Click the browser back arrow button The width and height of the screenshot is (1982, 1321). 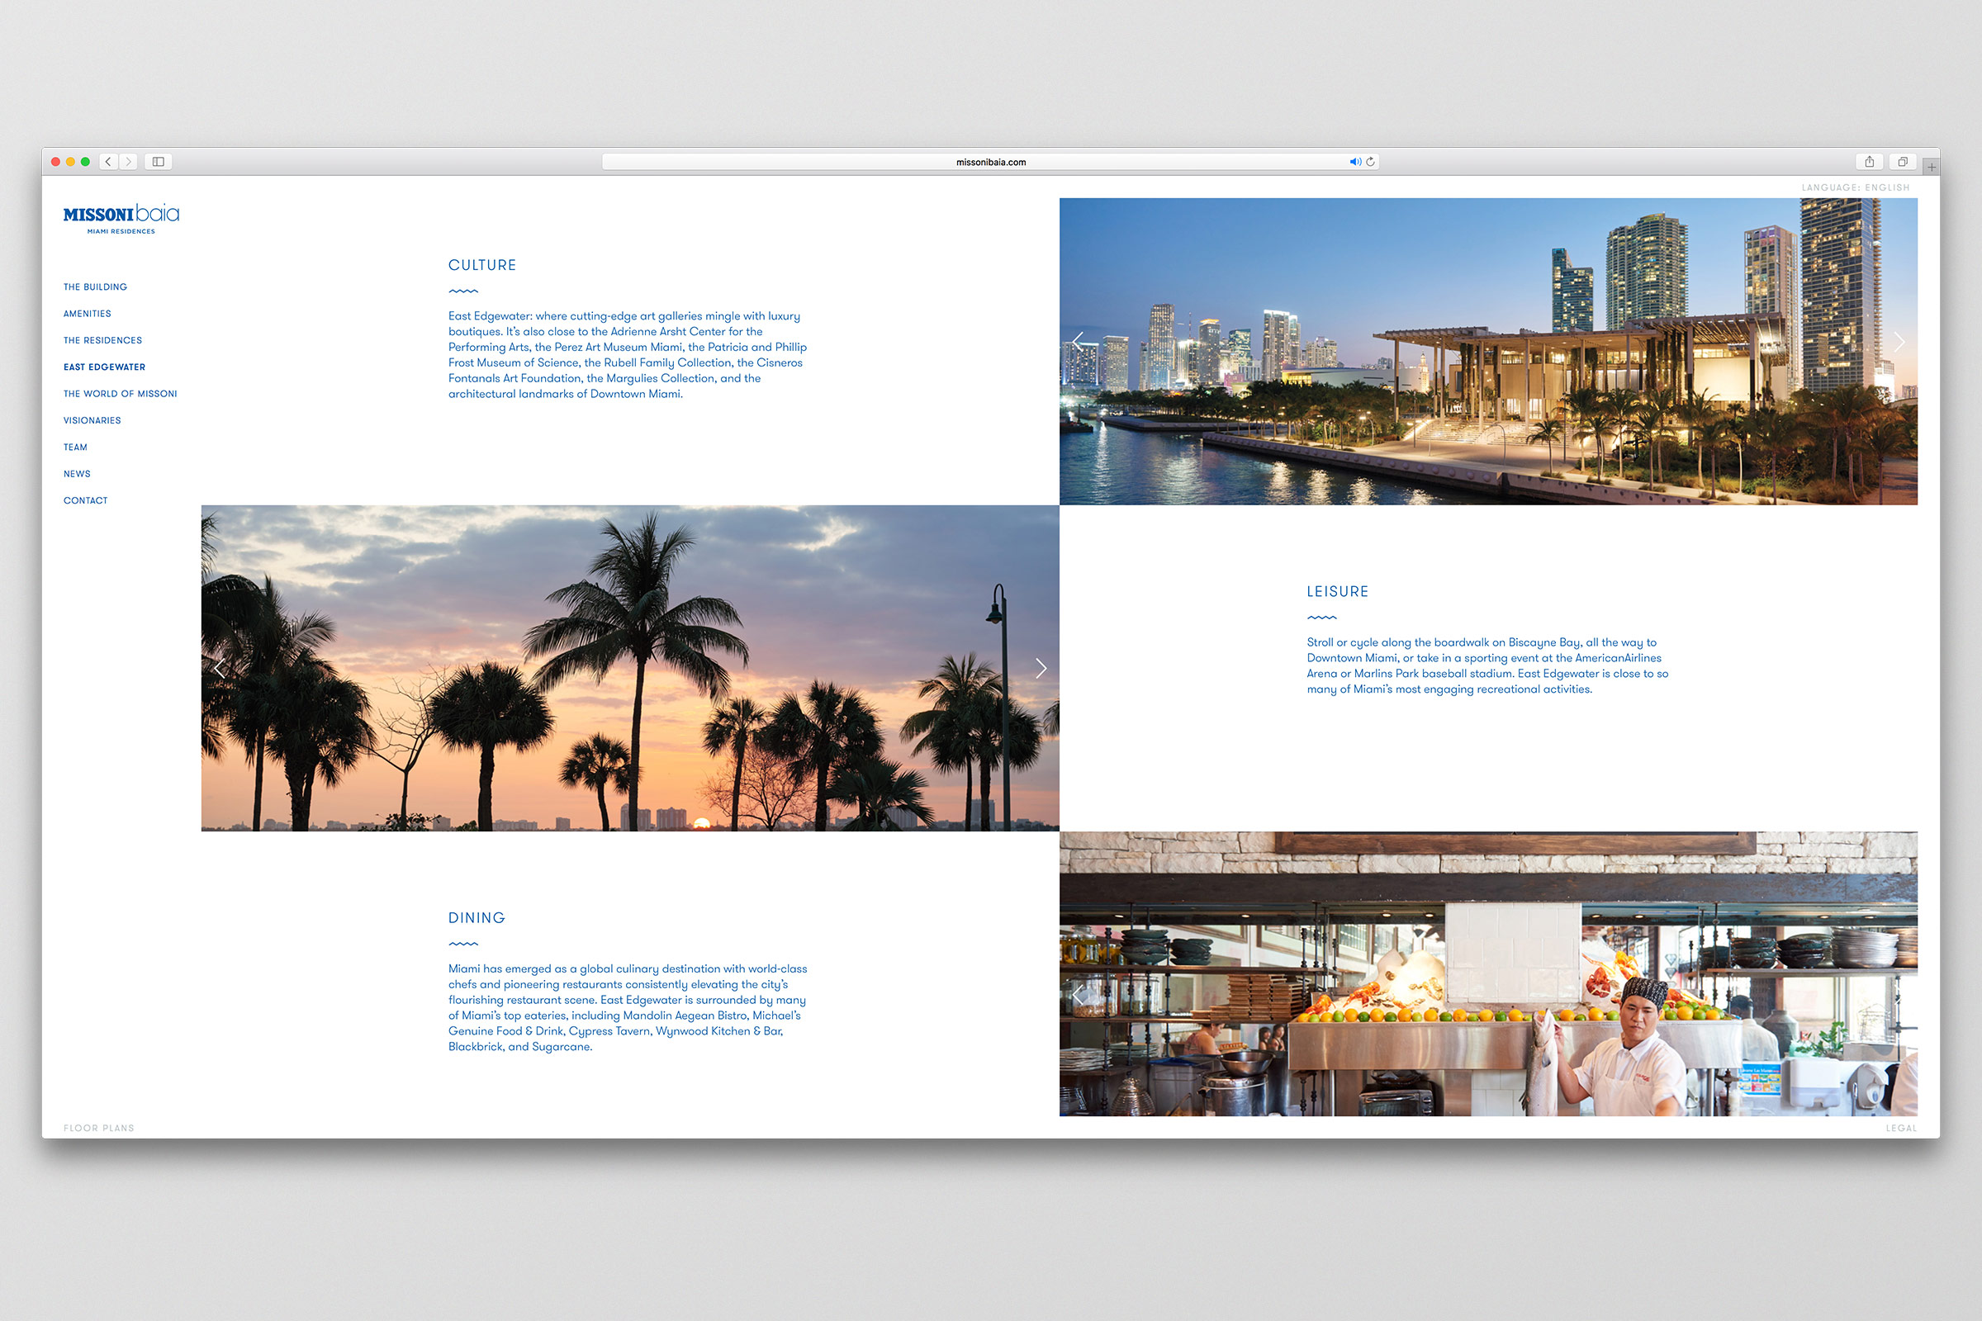click(109, 162)
